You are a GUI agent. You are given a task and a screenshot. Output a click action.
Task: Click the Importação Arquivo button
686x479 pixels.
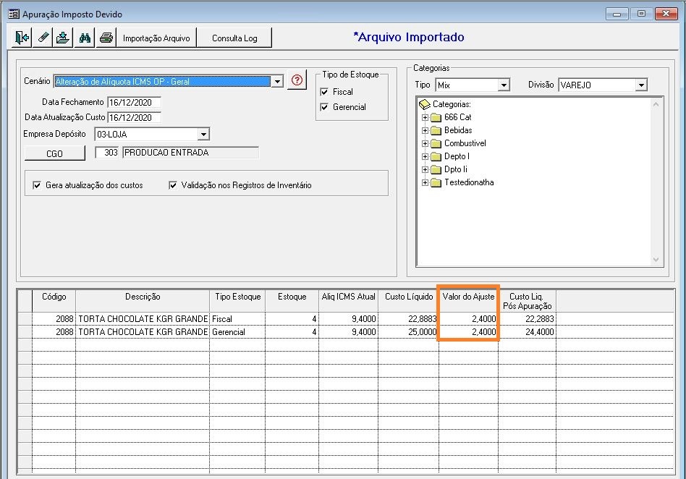(x=156, y=38)
